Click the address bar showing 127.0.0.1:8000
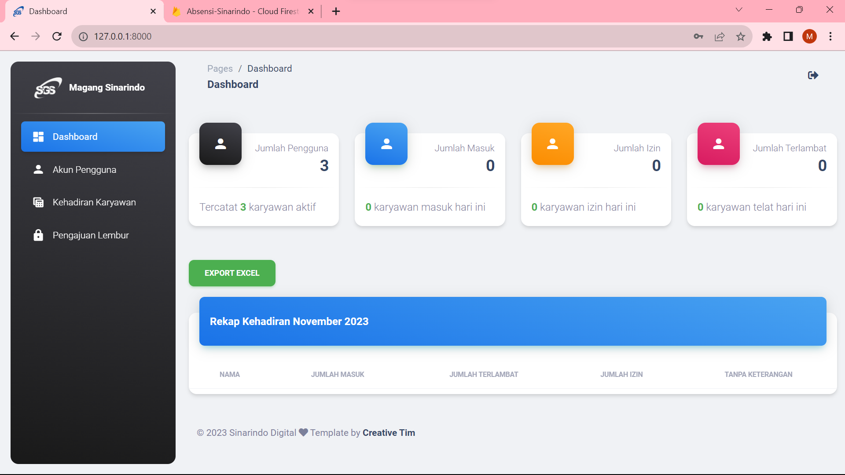 [x=352, y=37]
